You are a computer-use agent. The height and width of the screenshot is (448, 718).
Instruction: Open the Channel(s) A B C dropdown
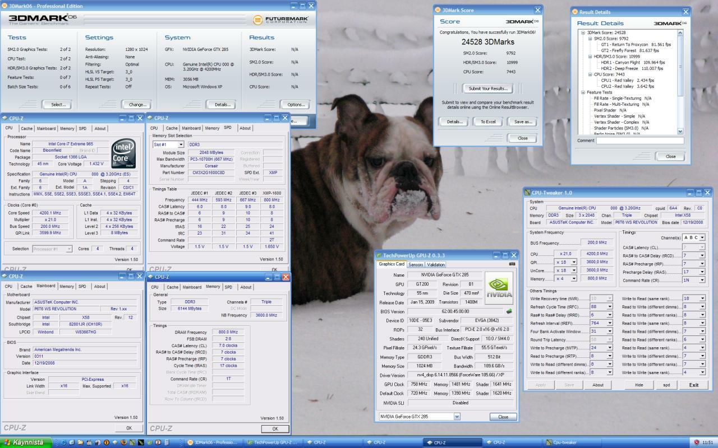click(702, 237)
